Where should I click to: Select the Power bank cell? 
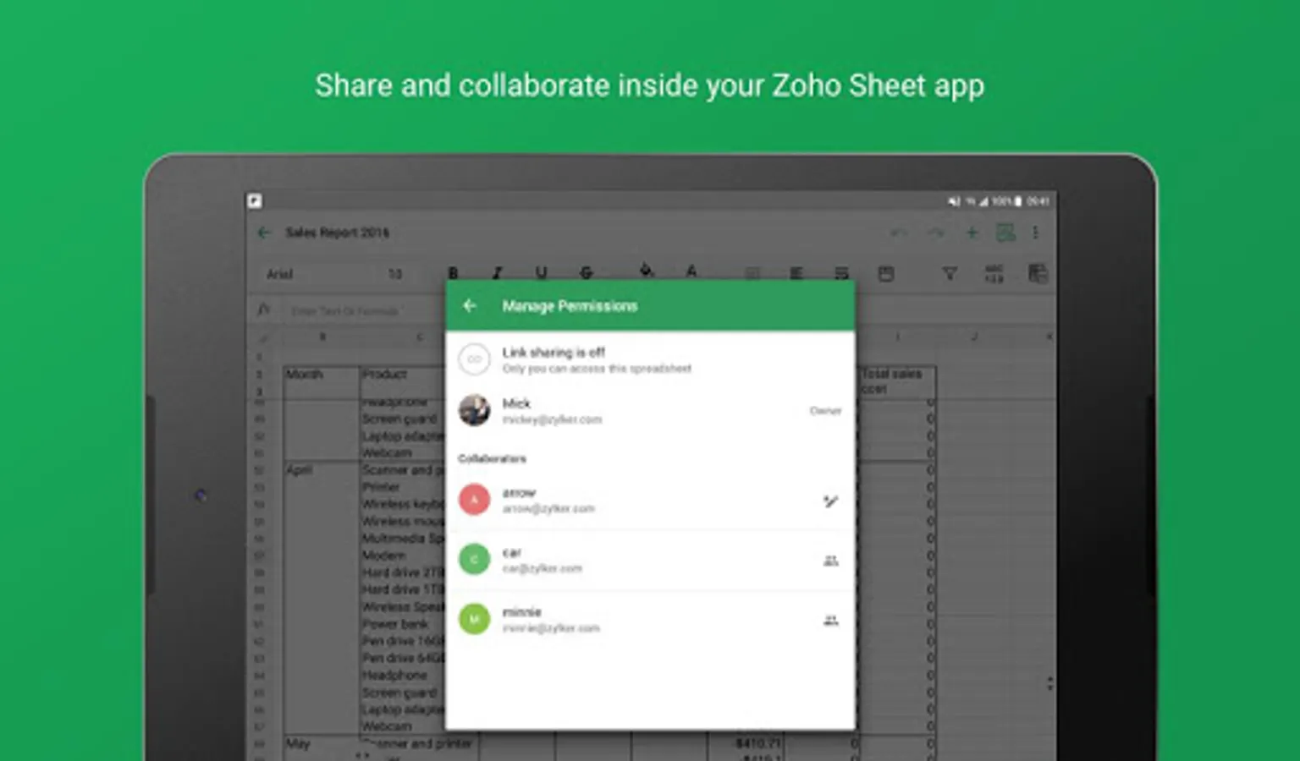[x=403, y=624]
